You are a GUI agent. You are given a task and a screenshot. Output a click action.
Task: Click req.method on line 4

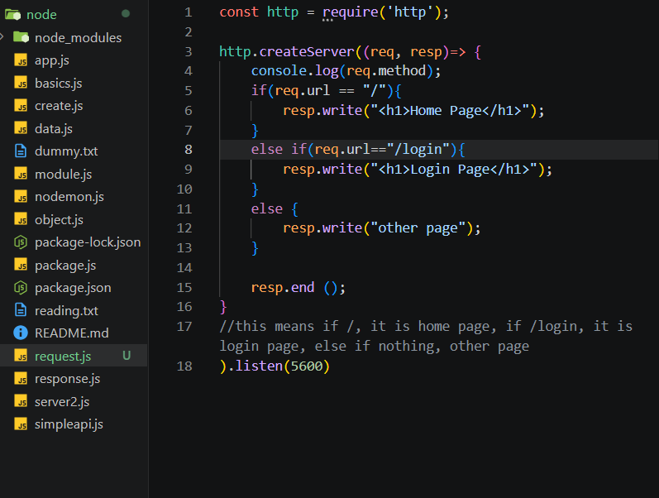[x=386, y=71]
